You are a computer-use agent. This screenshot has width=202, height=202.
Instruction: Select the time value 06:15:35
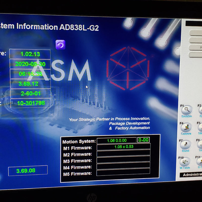pos(30,74)
